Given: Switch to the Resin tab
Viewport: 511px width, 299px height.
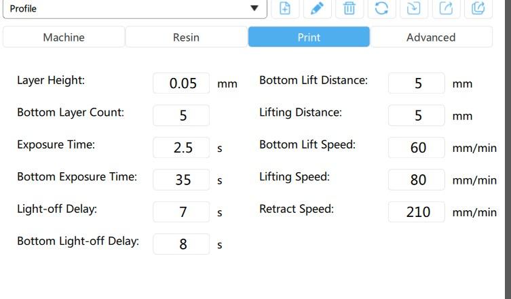Looking at the screenshot, I should pyautogui.click(x=186, y=37).
